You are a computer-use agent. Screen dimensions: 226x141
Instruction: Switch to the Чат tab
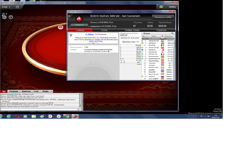[4, 91]
